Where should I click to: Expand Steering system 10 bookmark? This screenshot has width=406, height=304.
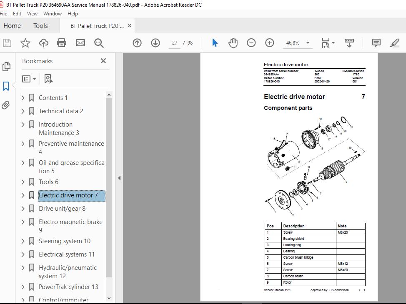tap(23, 241)
